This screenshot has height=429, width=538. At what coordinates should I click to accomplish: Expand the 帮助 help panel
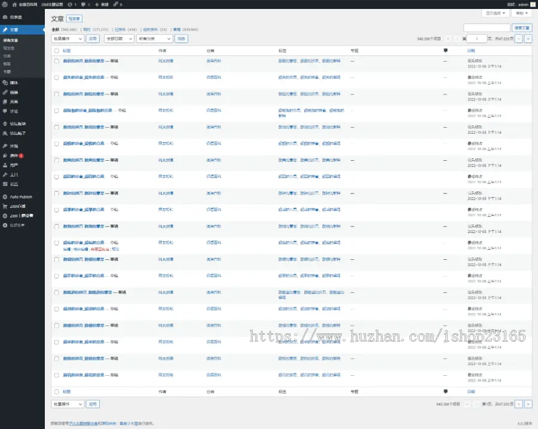(521, 13)
